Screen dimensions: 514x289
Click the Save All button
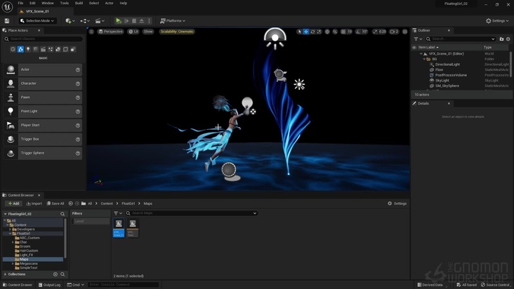(x=55, y=203)
